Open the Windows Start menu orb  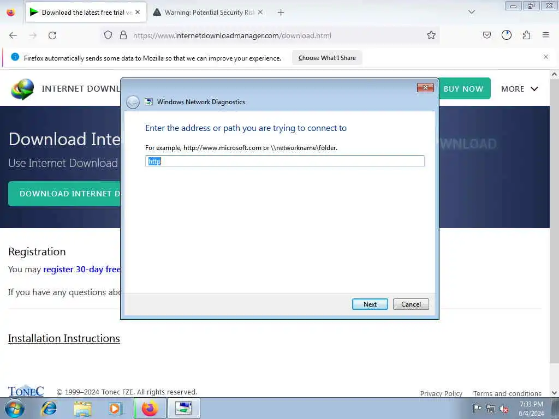tap(15, 408)
